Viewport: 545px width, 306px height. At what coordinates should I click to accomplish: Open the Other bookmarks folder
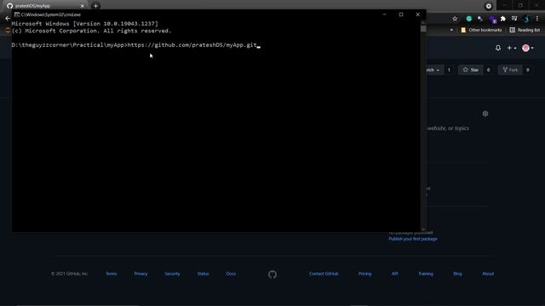point(481,31)
